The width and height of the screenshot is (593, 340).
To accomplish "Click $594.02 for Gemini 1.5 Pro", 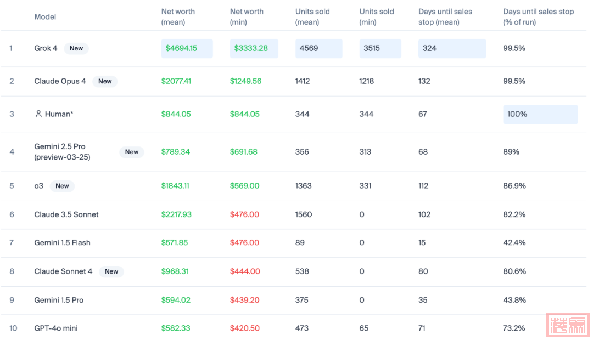I will (176, 300).
